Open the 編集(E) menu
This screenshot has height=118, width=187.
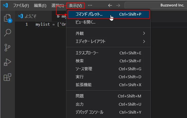pyautogui.click(x=40, y=5)
